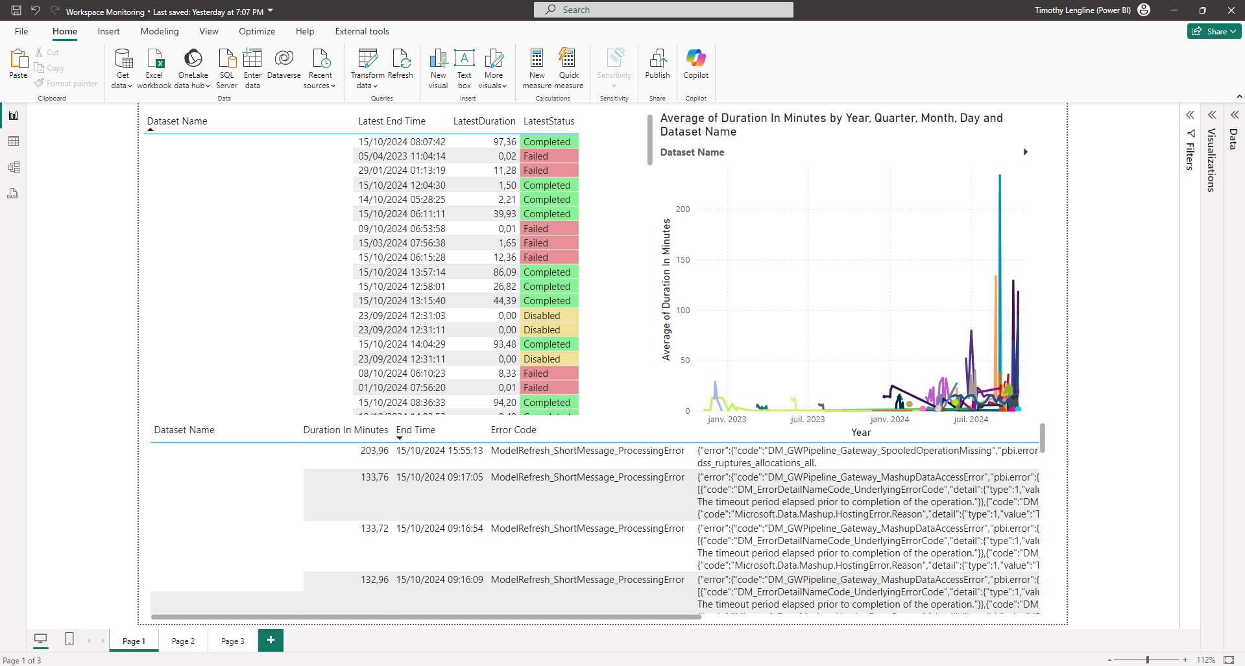The height and width of the screenshot is (666, 1245).
Task: Open the Copilot pane
Action: (695, 64)
